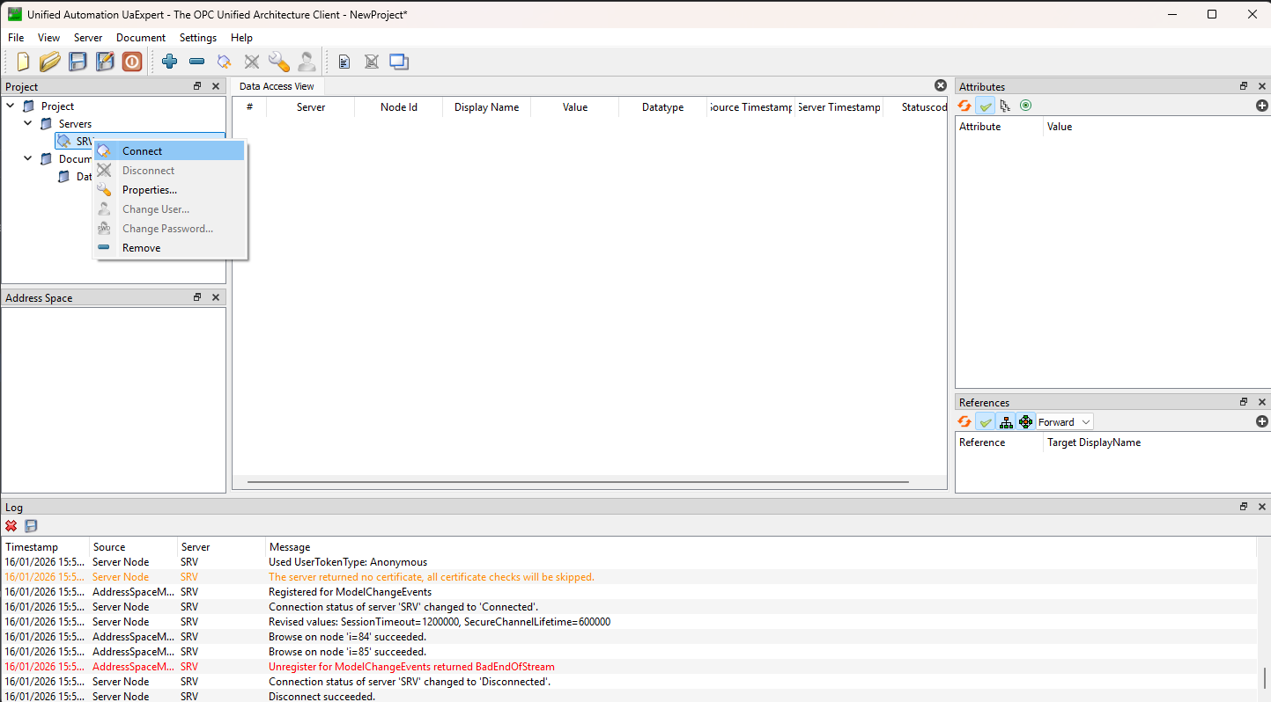Toggle the hierarchy tree button in References toolbar

[x=1006, y=422]
